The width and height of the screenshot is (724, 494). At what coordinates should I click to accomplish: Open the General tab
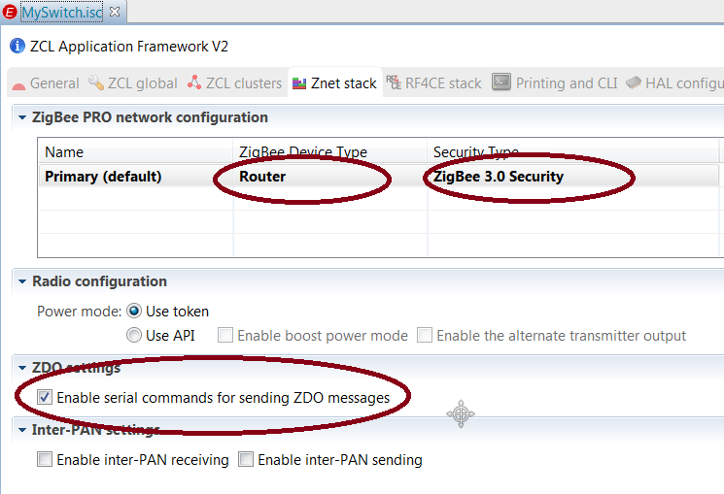(45, 83)
